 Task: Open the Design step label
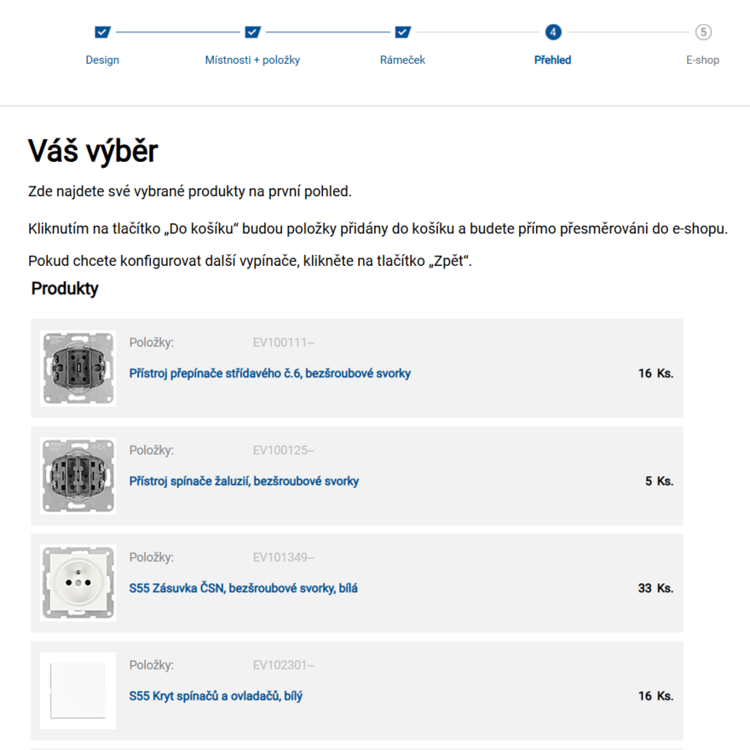[x=102, y=60]
